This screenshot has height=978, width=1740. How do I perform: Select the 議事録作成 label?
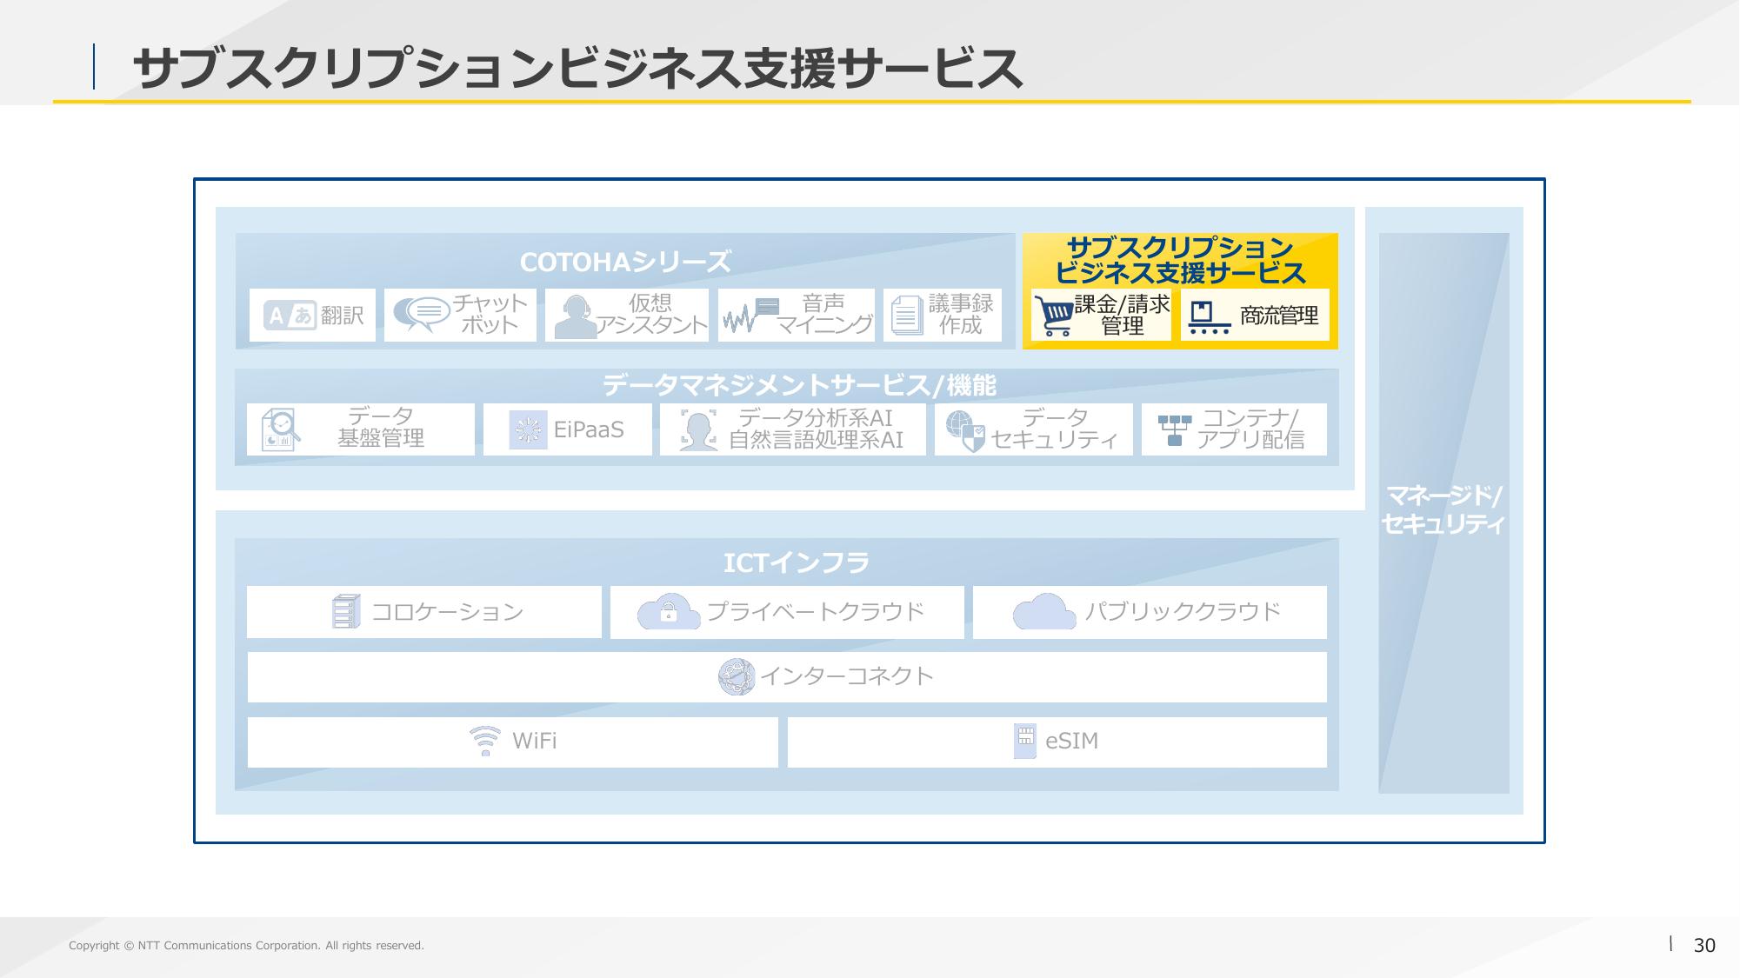point(961,314)
